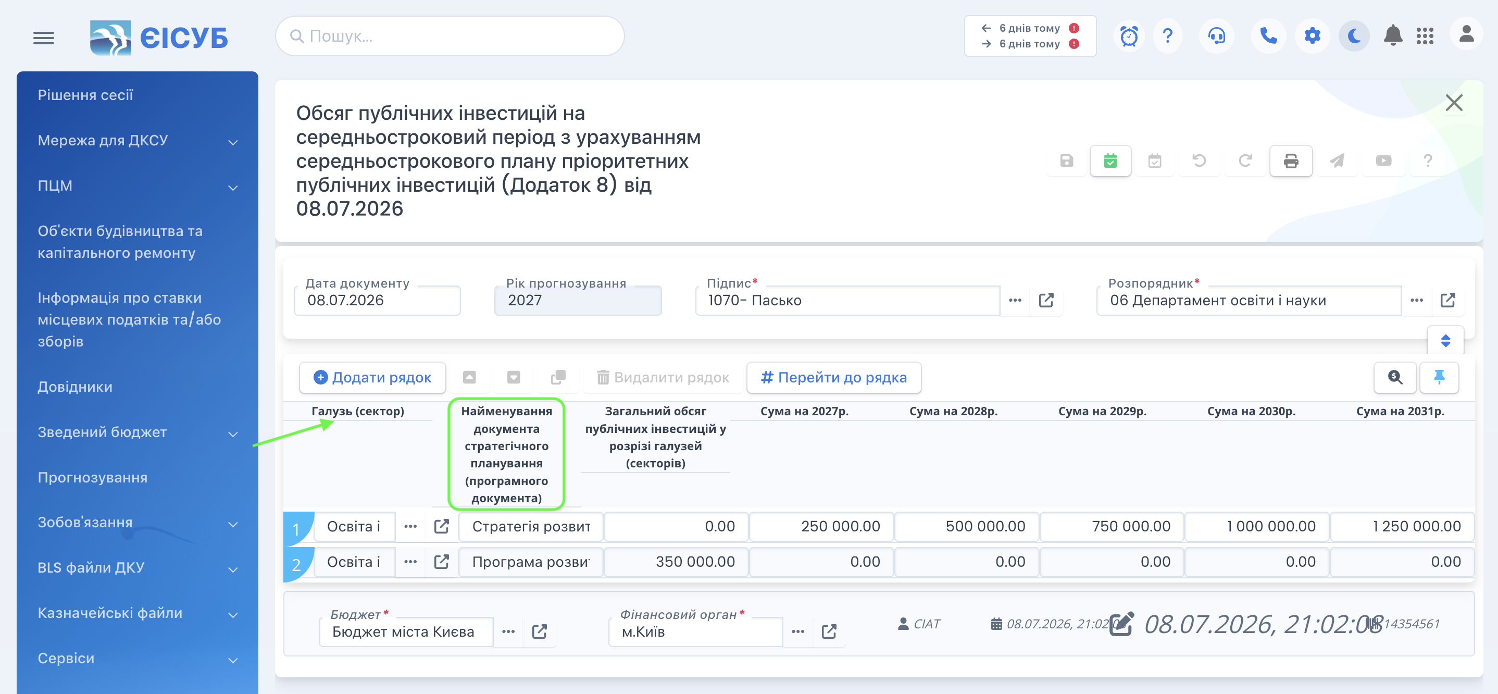The image size is (1498, 694).
Task: Click the pin columns icon
Action: tap(1439, 378)
